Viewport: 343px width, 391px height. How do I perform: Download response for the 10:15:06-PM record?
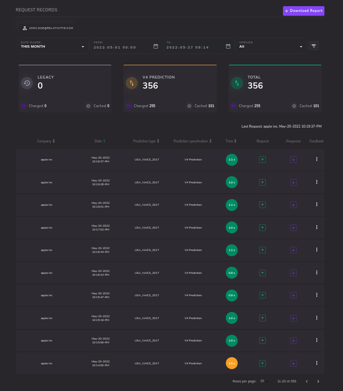pos(293,341)
